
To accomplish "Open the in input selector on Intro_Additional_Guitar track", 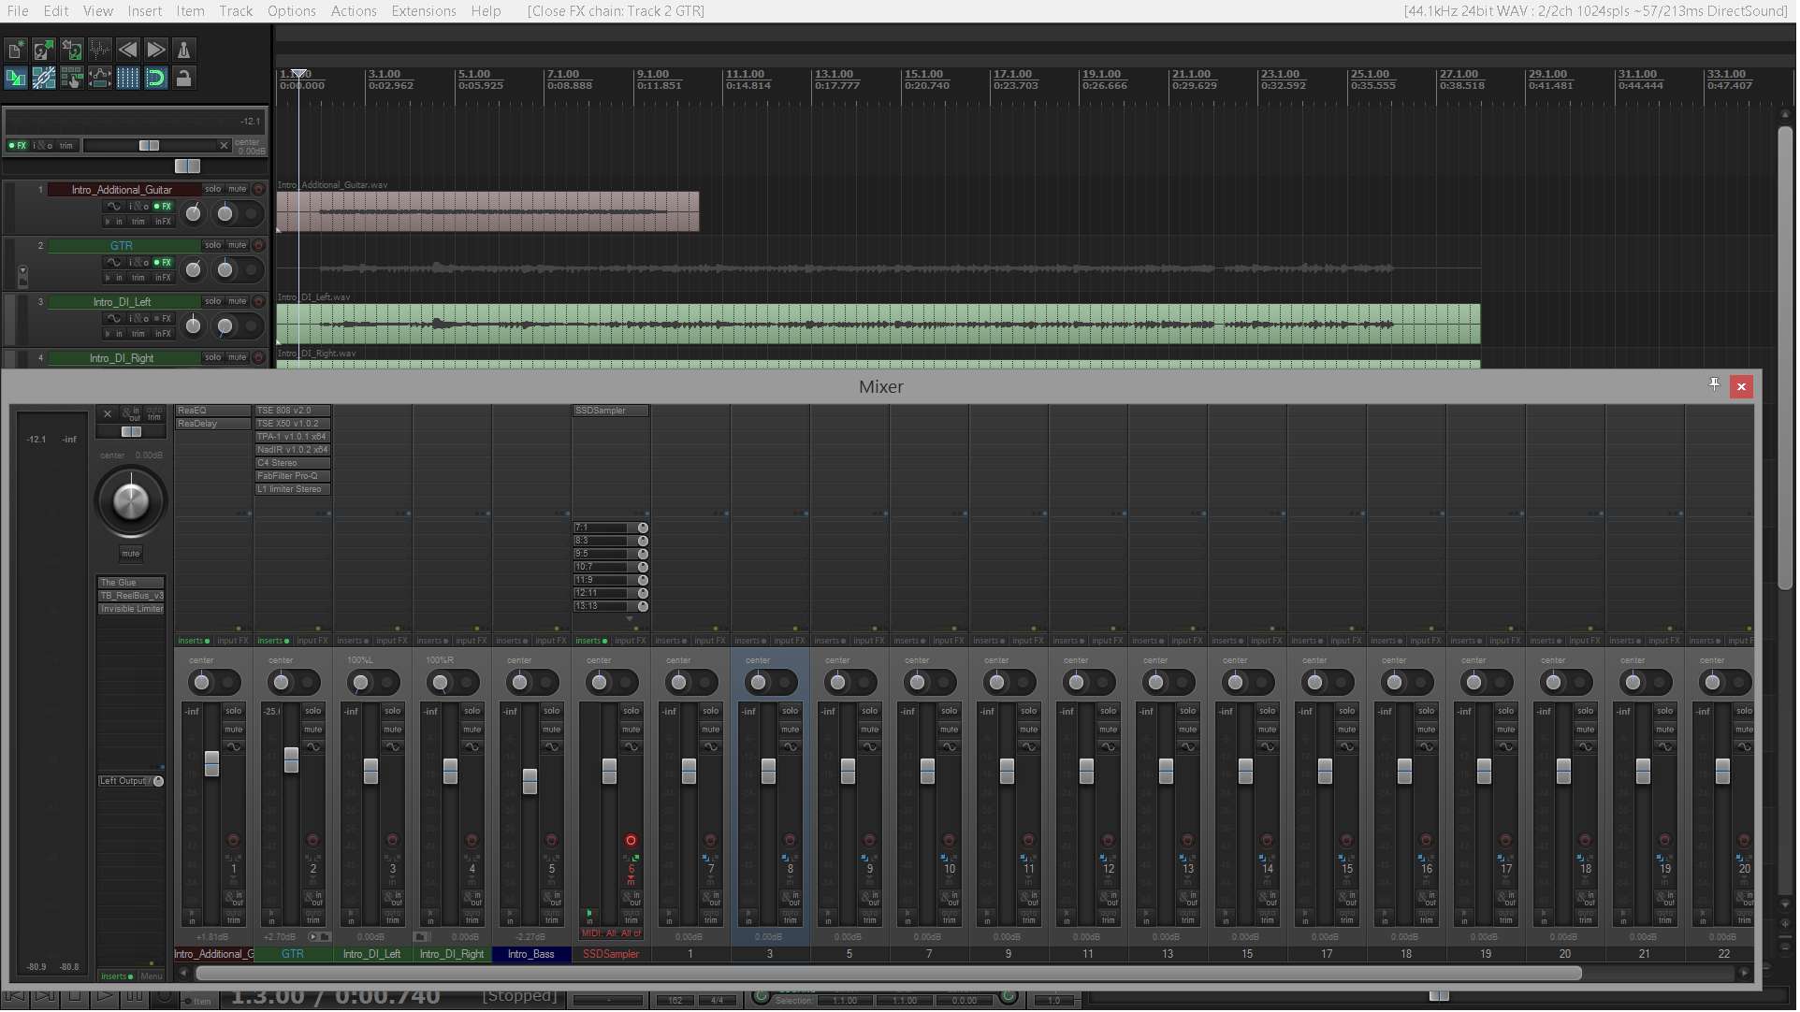I will coord(115,223).
